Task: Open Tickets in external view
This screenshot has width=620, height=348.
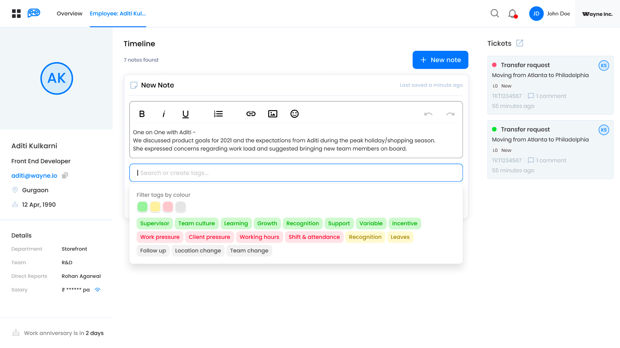Action: click(x=520, y=43)
